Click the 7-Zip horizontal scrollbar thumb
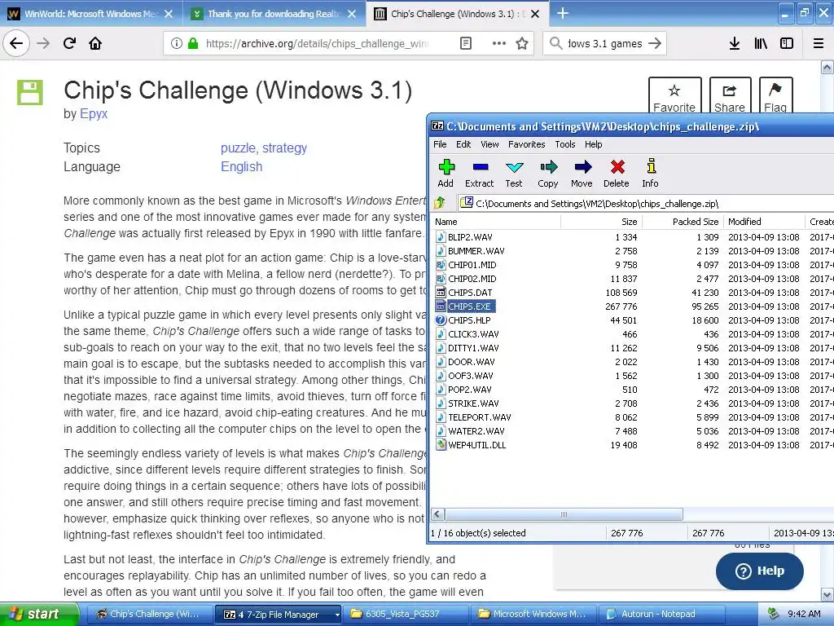 click(564, 514)
